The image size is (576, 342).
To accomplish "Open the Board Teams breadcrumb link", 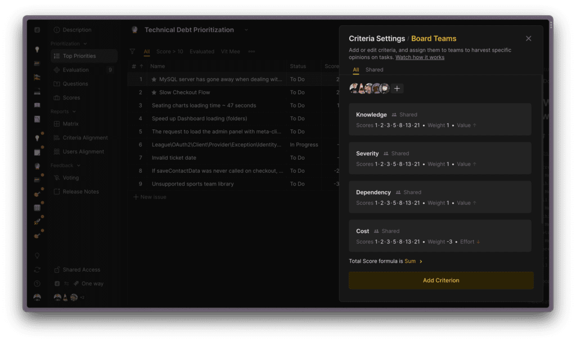I will pos(434,39).
